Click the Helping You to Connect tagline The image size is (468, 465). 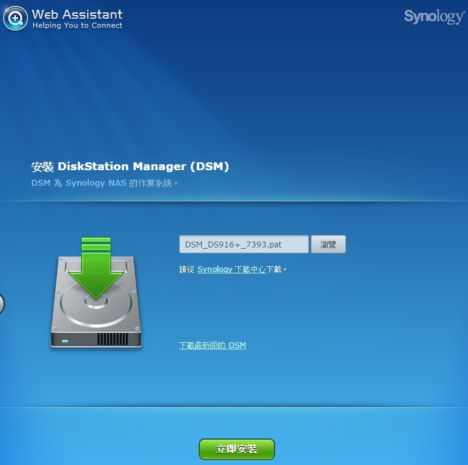tap(77, 26)
